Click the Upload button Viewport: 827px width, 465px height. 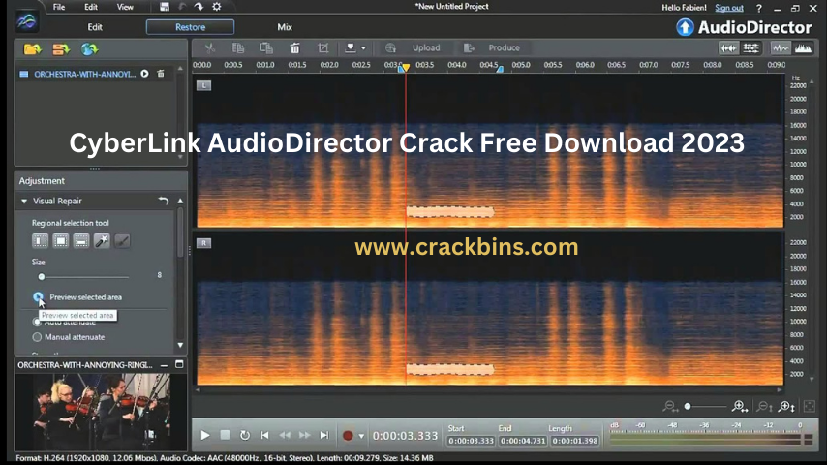(x=426, y=48)
